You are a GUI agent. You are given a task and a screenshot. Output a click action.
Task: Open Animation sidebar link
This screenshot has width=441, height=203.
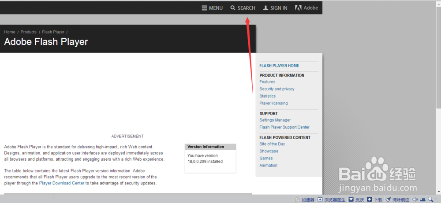pos(268,166)
